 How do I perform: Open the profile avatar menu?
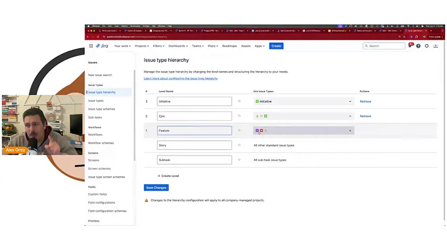pos(436,46)
